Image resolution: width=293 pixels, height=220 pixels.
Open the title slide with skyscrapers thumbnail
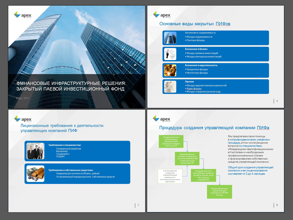pyautogui.click(x=77, y=57)
